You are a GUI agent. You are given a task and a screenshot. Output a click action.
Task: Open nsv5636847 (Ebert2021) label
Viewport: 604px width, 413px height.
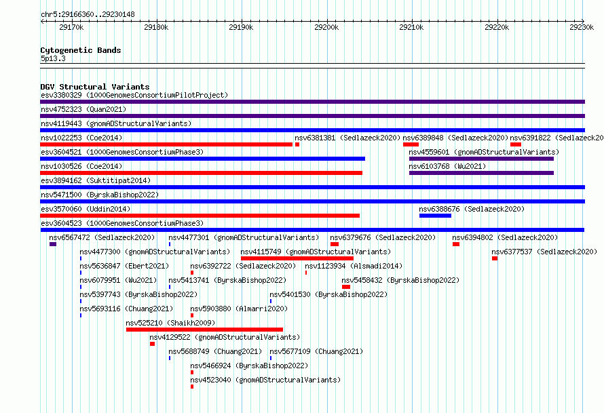coord(124,266)
